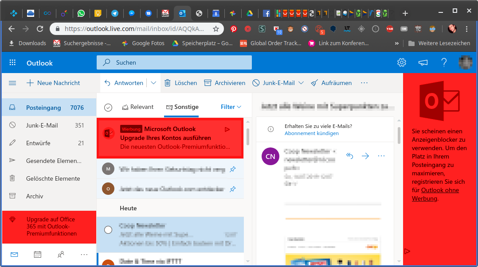Click the megaphone what's new icon

coord(423,62)
